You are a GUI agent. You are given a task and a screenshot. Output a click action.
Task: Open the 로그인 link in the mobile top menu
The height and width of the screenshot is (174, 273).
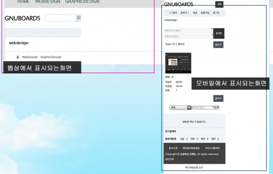point(216,13)
